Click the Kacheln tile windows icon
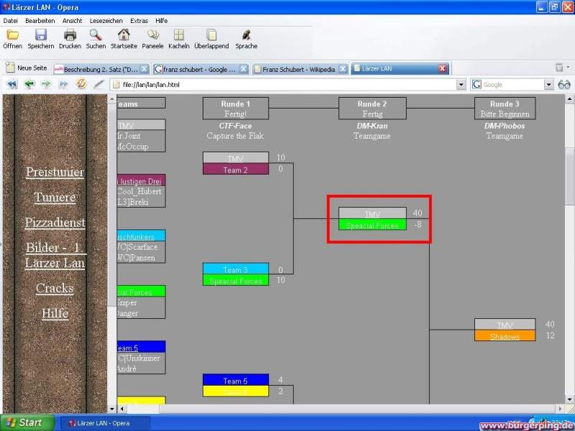575x431 pixels. [178, 35]
